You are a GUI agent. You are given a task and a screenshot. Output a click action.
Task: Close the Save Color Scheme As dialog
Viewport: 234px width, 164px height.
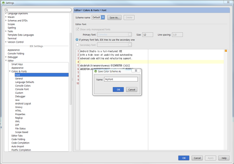[x=136, y=71]
